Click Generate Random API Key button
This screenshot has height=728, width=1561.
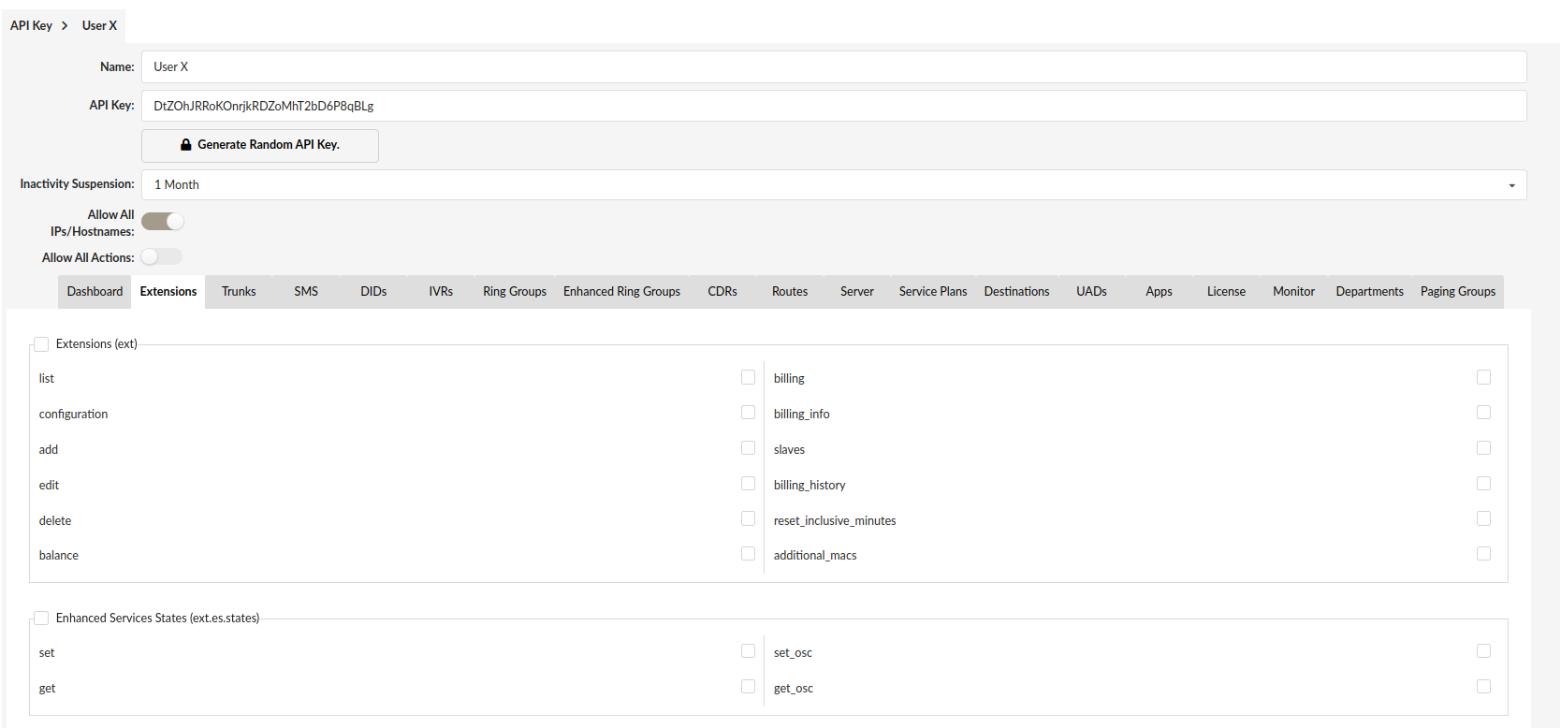pyautogui.click(x=260, y=145)
